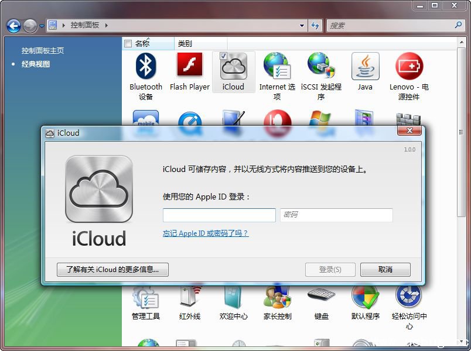Click the scroll-up arrow of the icon list
Viewport: 471px width, 351px height.
pos(462,42)
